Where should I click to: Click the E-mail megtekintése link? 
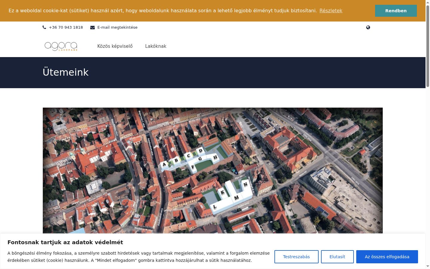click(x=117, y=27)
